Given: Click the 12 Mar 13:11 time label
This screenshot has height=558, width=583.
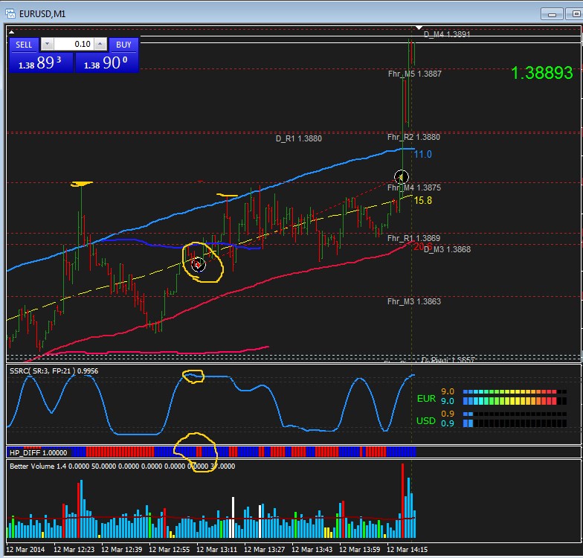Looking at the screenshot, I should point(216,549).
